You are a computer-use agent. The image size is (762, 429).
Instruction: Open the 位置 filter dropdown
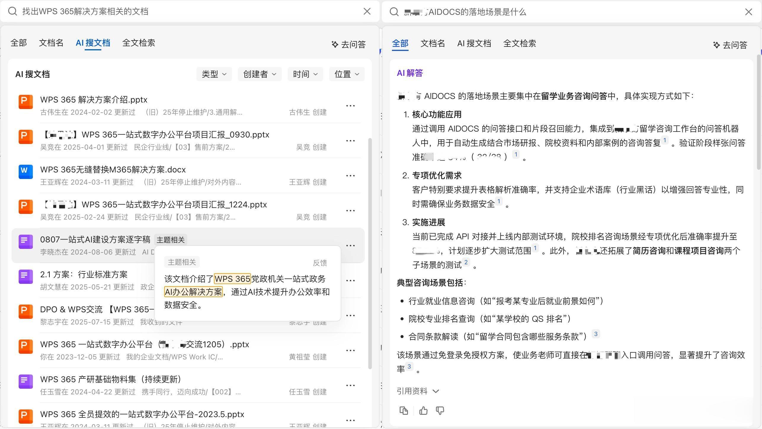(x=346, y=74)
